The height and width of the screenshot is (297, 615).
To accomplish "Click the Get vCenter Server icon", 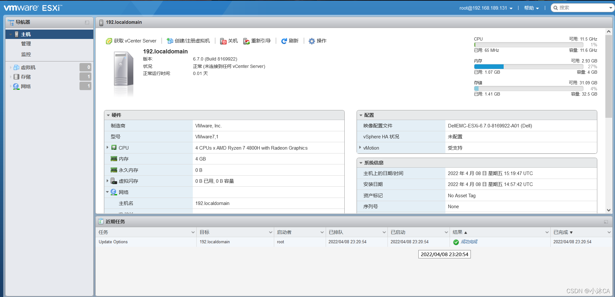I will pos(109,41).
